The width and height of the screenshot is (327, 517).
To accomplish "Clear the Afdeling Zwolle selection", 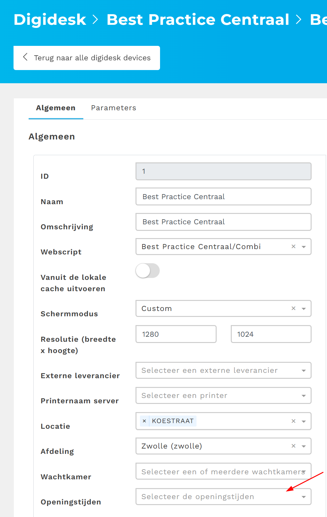I will click(x=293, y=446).
